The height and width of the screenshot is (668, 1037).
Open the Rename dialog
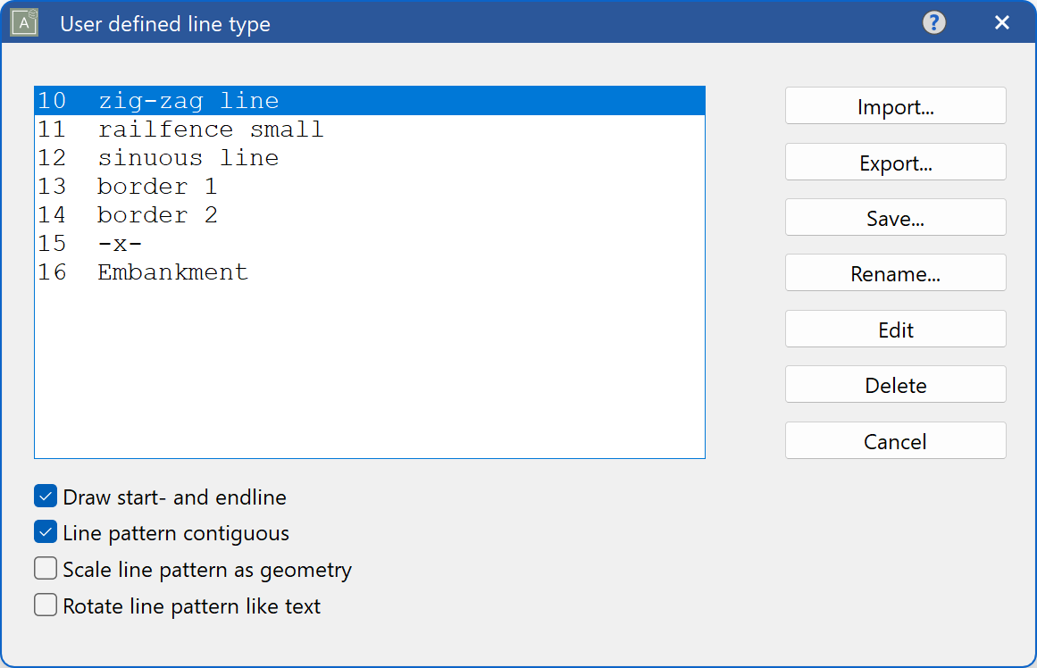895,272
